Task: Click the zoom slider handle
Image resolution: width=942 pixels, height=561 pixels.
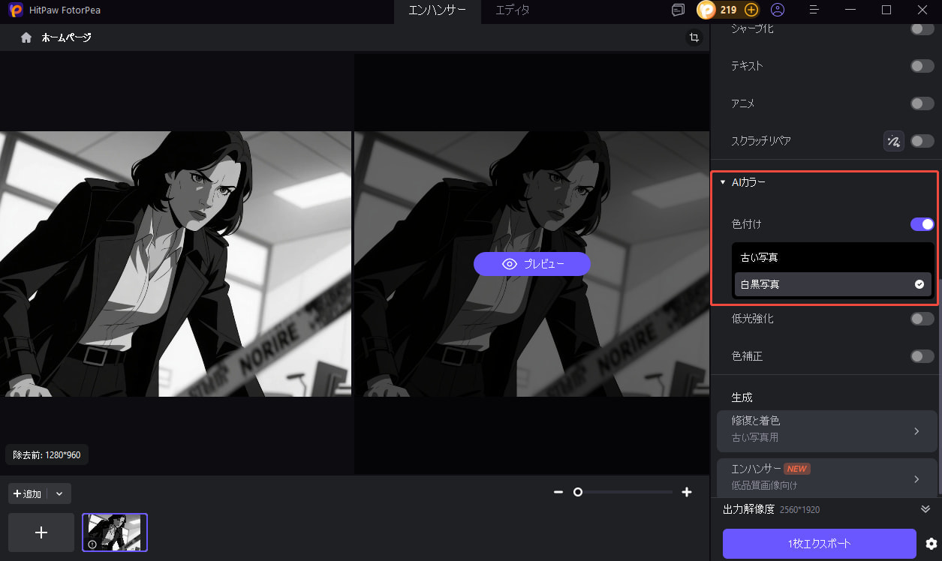Action: [x=578, y=492]
